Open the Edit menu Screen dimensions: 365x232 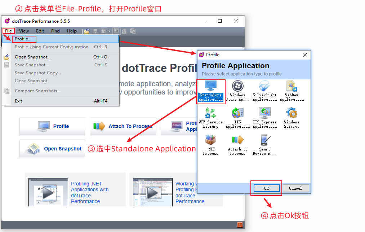pos(40,31)
